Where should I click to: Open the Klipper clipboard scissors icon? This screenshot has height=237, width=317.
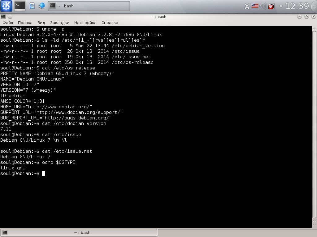pos(247,6)
